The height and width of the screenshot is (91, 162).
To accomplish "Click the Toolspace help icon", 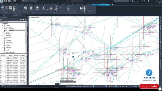I will [x=25, y=19].
